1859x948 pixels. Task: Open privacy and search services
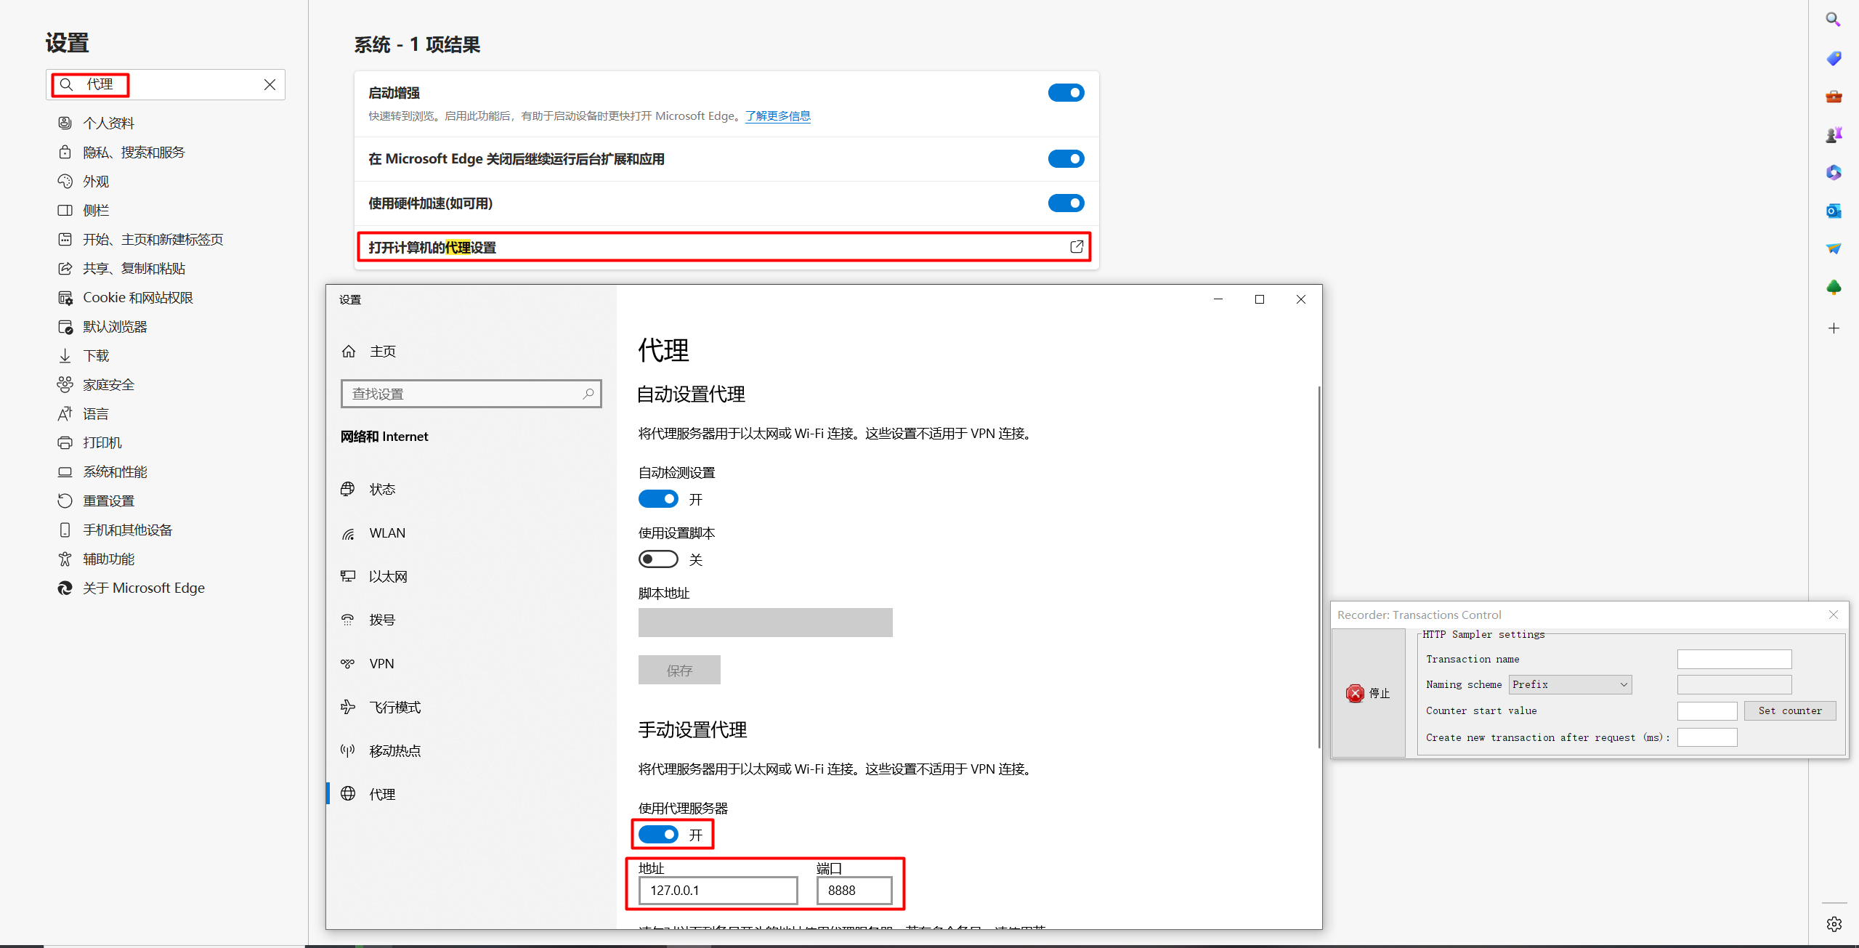(137, 151)
